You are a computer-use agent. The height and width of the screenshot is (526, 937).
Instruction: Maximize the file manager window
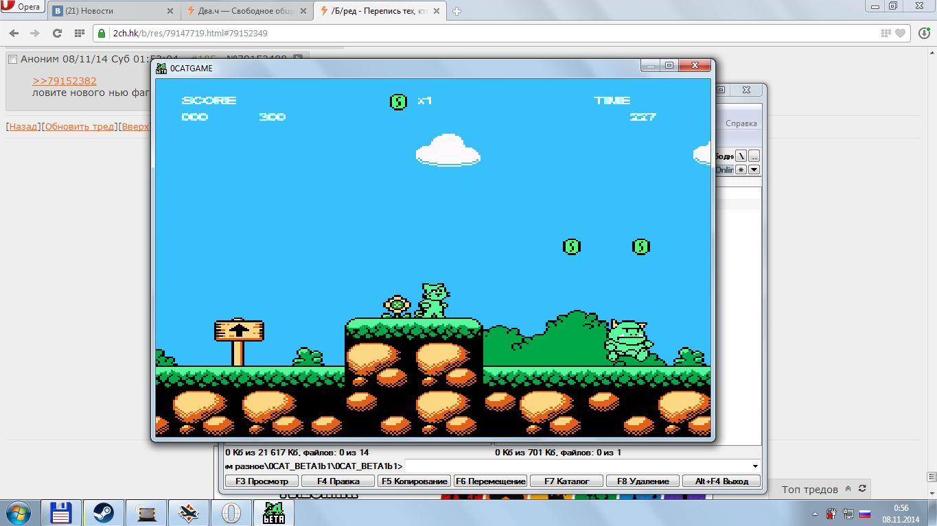click(721, 89)
